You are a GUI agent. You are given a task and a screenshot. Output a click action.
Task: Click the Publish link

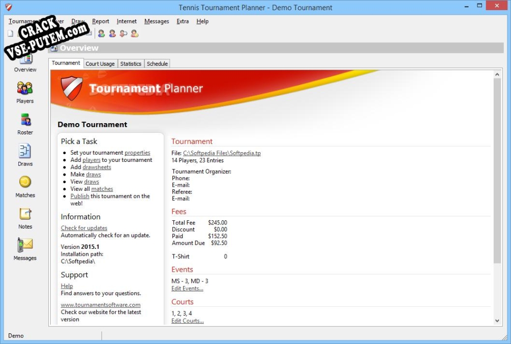pyautogui.click(x=79, y=196)
